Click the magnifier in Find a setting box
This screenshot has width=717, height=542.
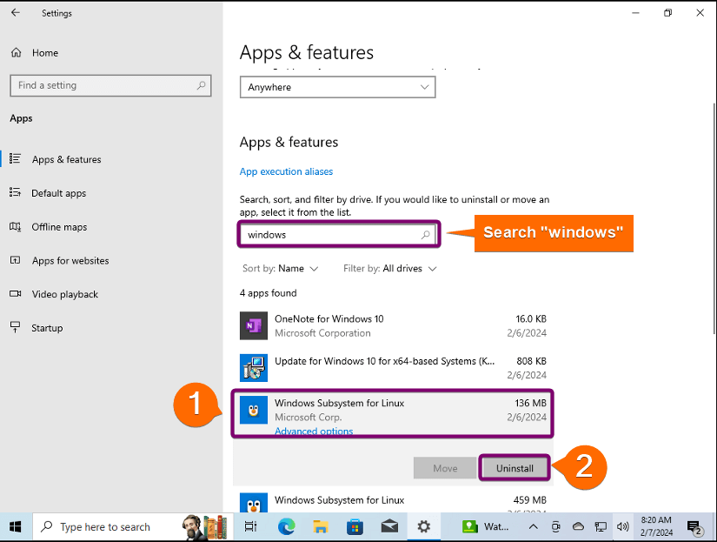tap(201, 85)
